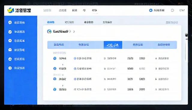Open the third item in the top navigation
The height and width of the screenshot is (110, 192).
[x=74, y=10]
